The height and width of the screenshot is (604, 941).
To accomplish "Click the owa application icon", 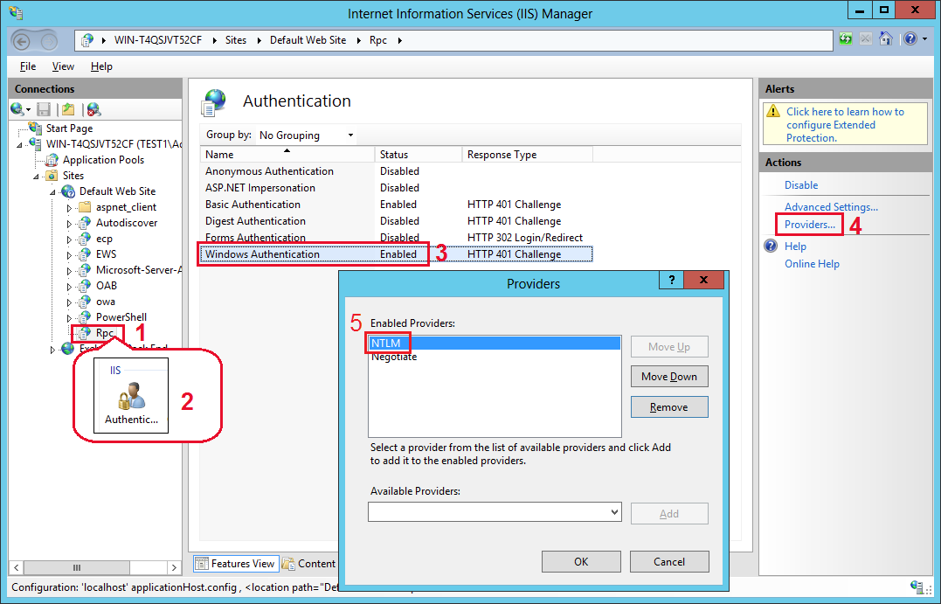I will [85, 302].
